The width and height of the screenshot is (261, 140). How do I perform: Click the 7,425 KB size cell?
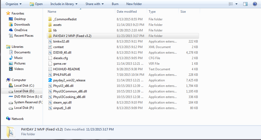(192, 80)
